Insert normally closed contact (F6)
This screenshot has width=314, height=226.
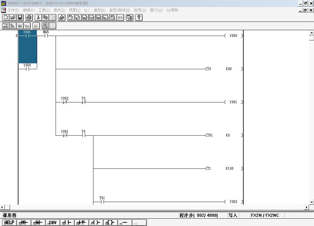point(81,223)
